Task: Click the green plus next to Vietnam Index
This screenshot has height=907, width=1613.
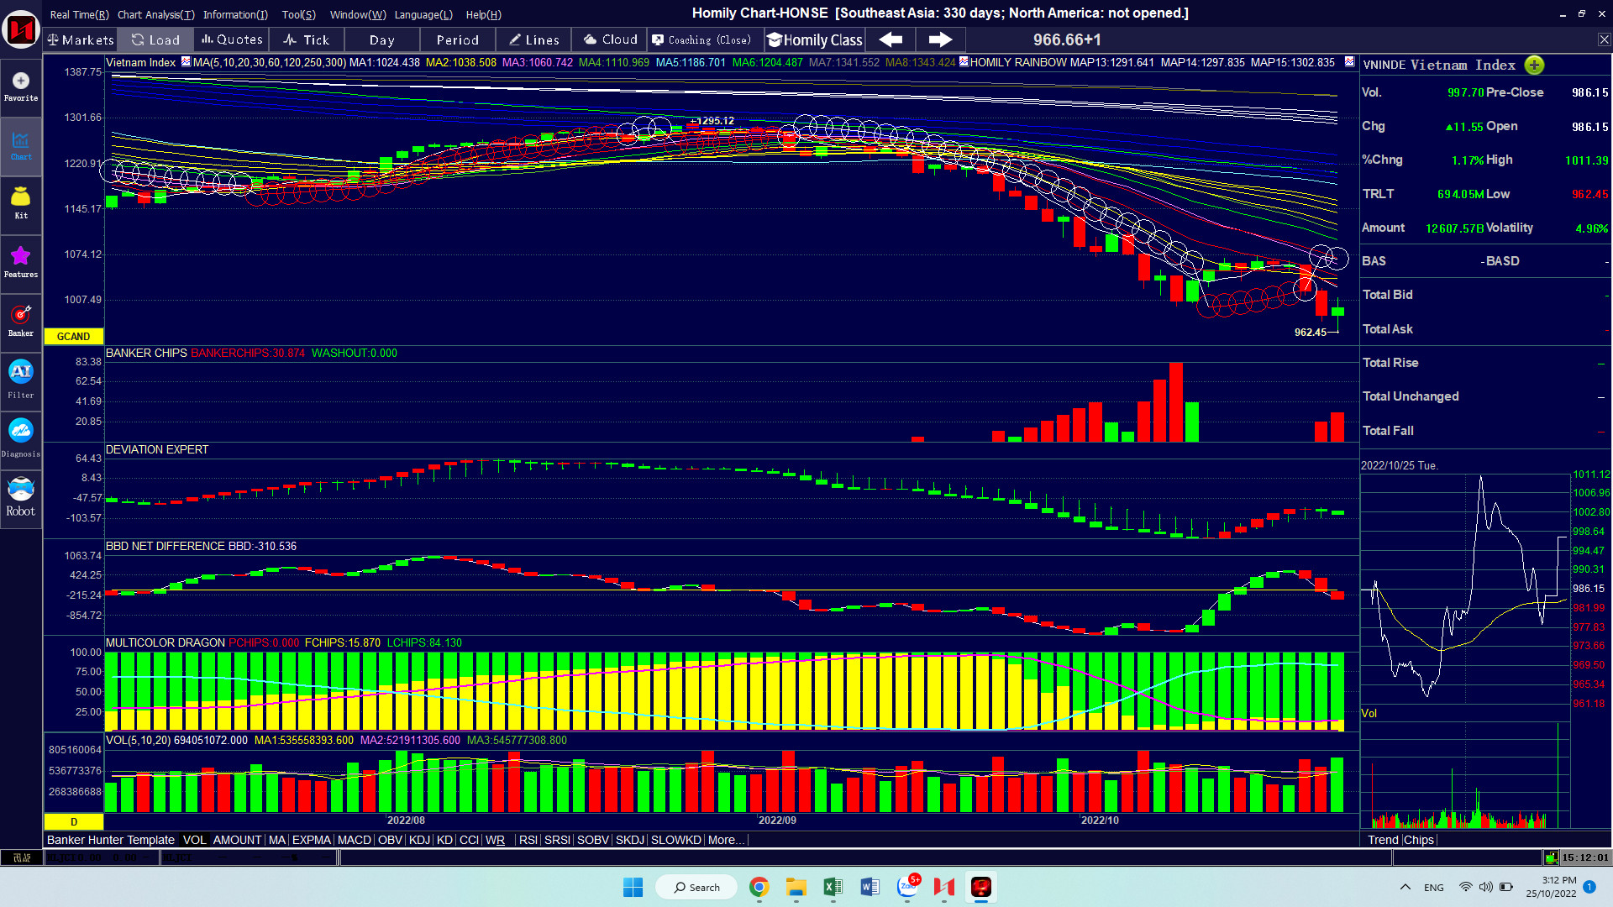Action: [x=1534, y=65]
